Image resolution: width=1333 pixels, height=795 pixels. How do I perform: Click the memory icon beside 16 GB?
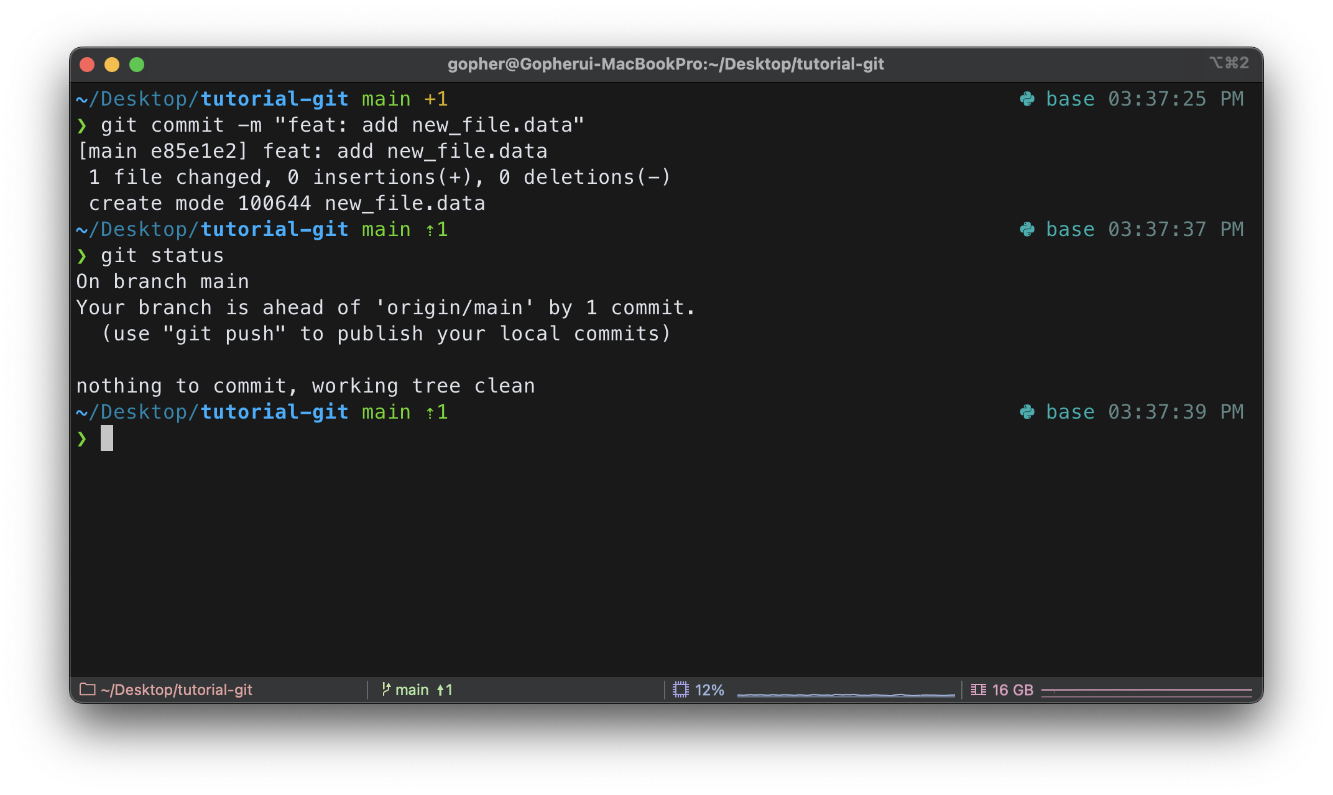979,689
